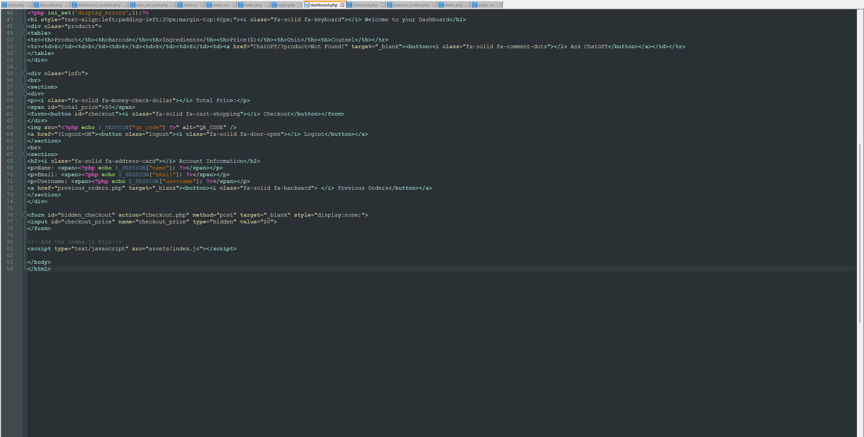Click the file icon on dashboard_updates.php tab
864x437 pixels.
click(x=75, y=5)
